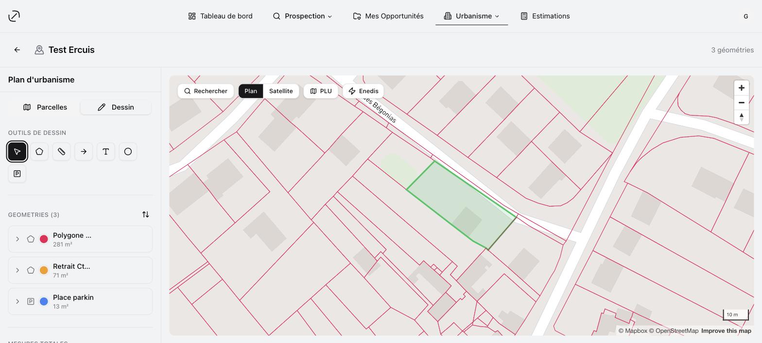
Task: Expand the Place parkin geometry row
Action: point(17,301)
